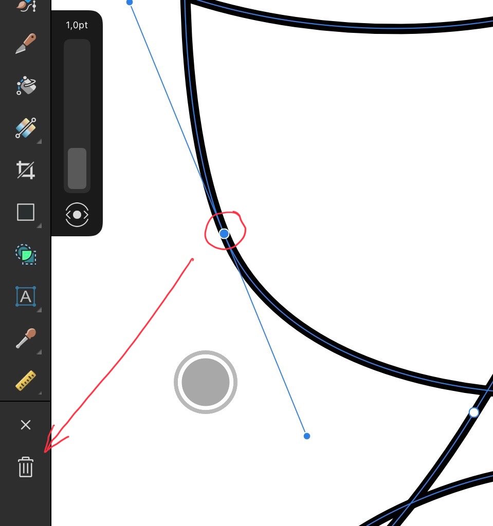Screen dimensions: 493x526
Task: Select the white unselected curve node
Action: [473, 412]
